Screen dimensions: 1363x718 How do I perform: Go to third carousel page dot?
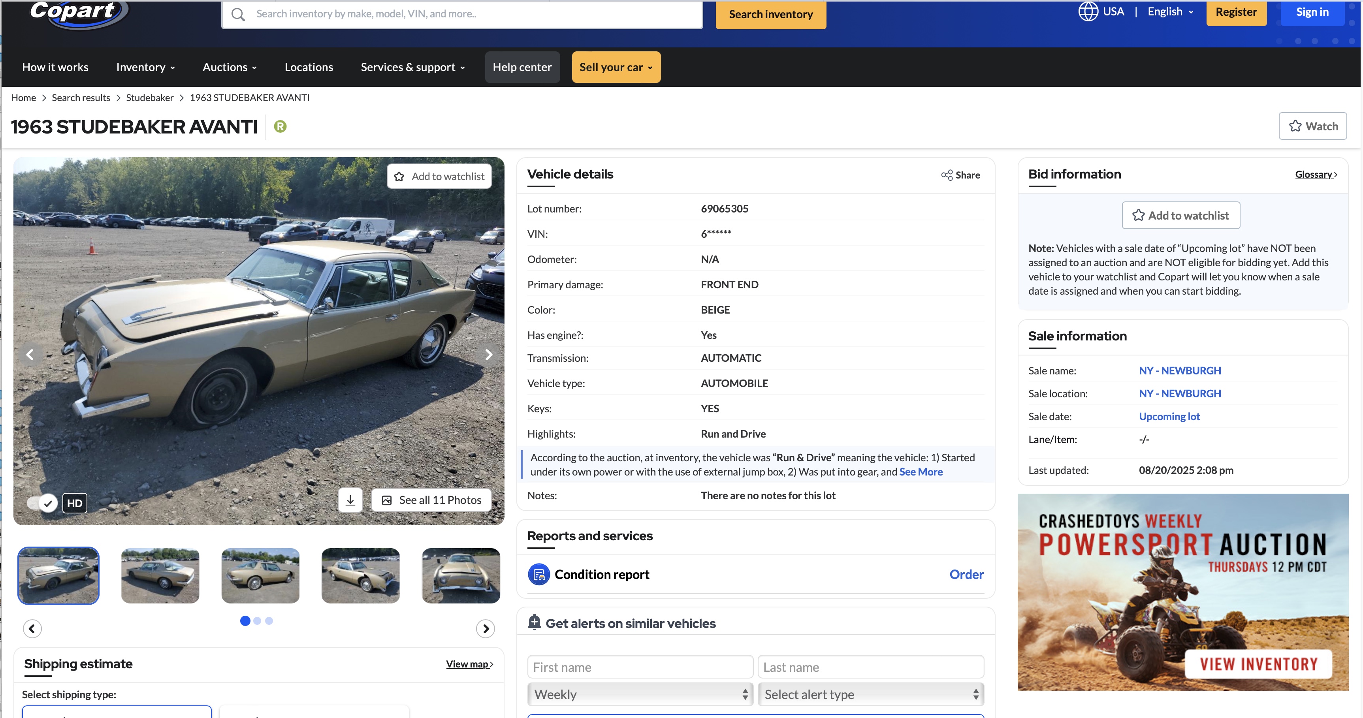pyautogui.click(x=269, y=620)
